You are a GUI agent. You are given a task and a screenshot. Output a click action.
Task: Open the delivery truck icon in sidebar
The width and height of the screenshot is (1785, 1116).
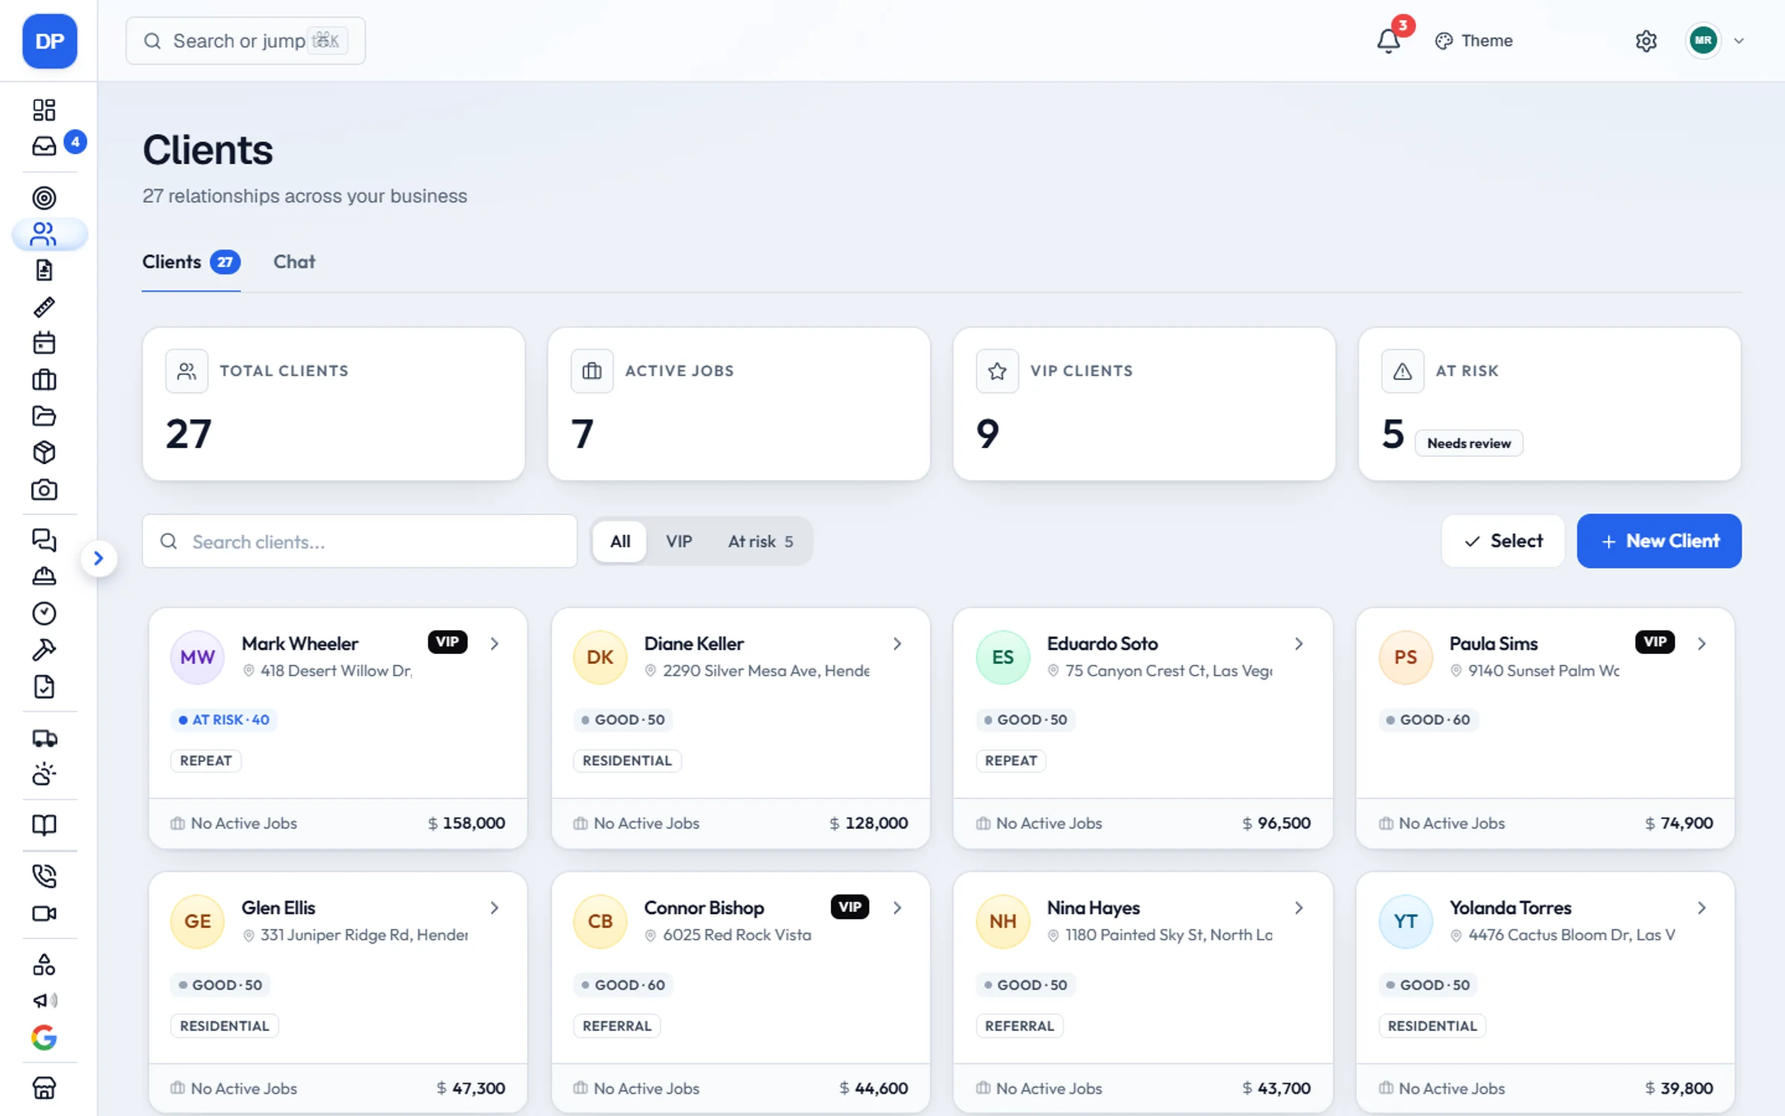(x=44, y=738)
